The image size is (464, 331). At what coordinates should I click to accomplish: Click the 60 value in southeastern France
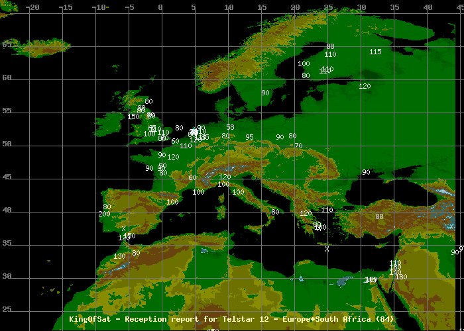(192, 178)
